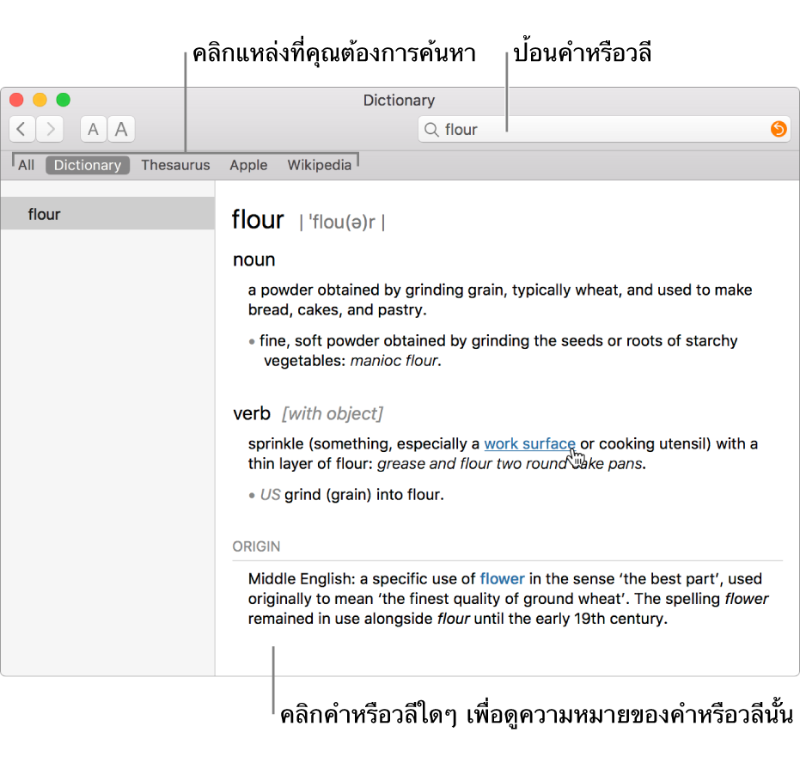The width and height of the screenshot is (800, 763).
Task: Click the words '19th century' in origin text
Action: tap(620, 619)
